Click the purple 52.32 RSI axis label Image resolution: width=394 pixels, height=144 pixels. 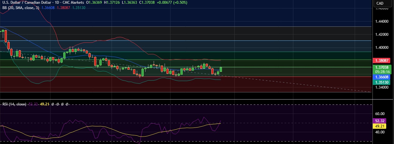[380, 121]
